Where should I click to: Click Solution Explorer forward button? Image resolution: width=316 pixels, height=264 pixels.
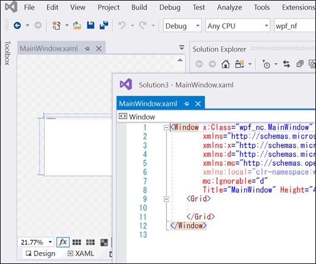[x=212, y=64]
